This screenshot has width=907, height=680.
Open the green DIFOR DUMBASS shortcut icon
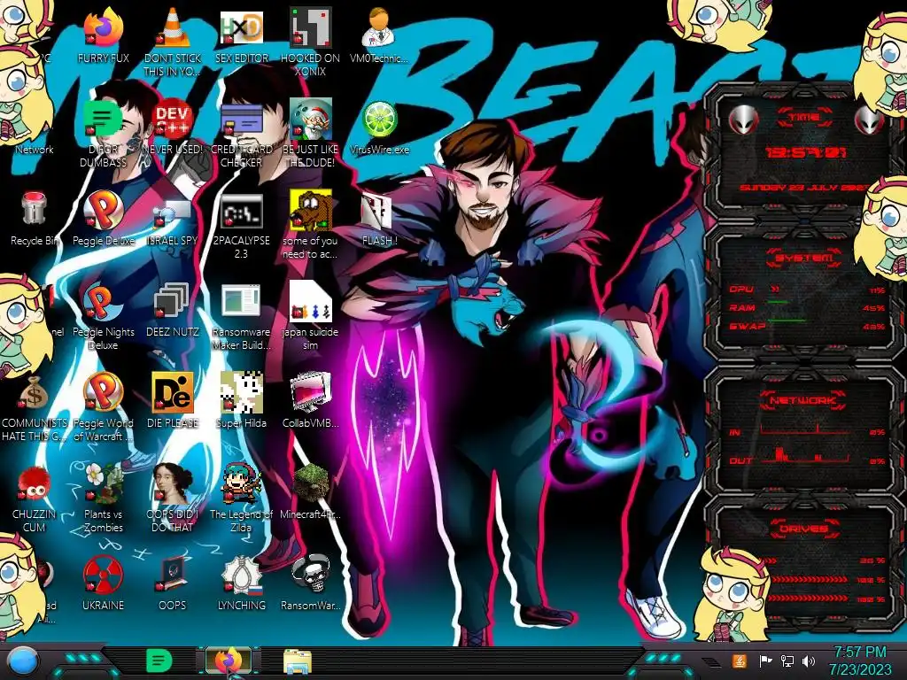pyautogui.click(x=103, y=120)
